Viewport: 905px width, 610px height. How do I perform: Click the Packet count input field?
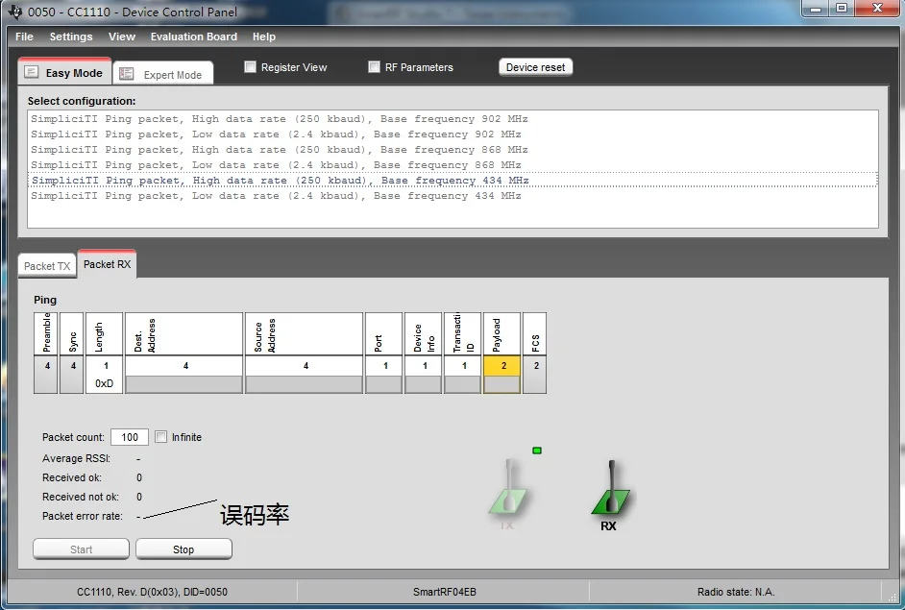click(x=130, y=437)
